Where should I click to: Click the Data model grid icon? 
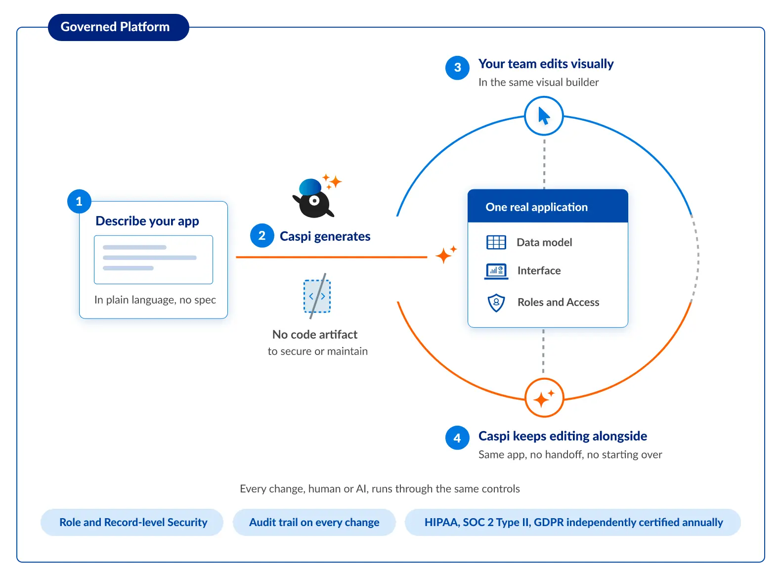[496, 242]
